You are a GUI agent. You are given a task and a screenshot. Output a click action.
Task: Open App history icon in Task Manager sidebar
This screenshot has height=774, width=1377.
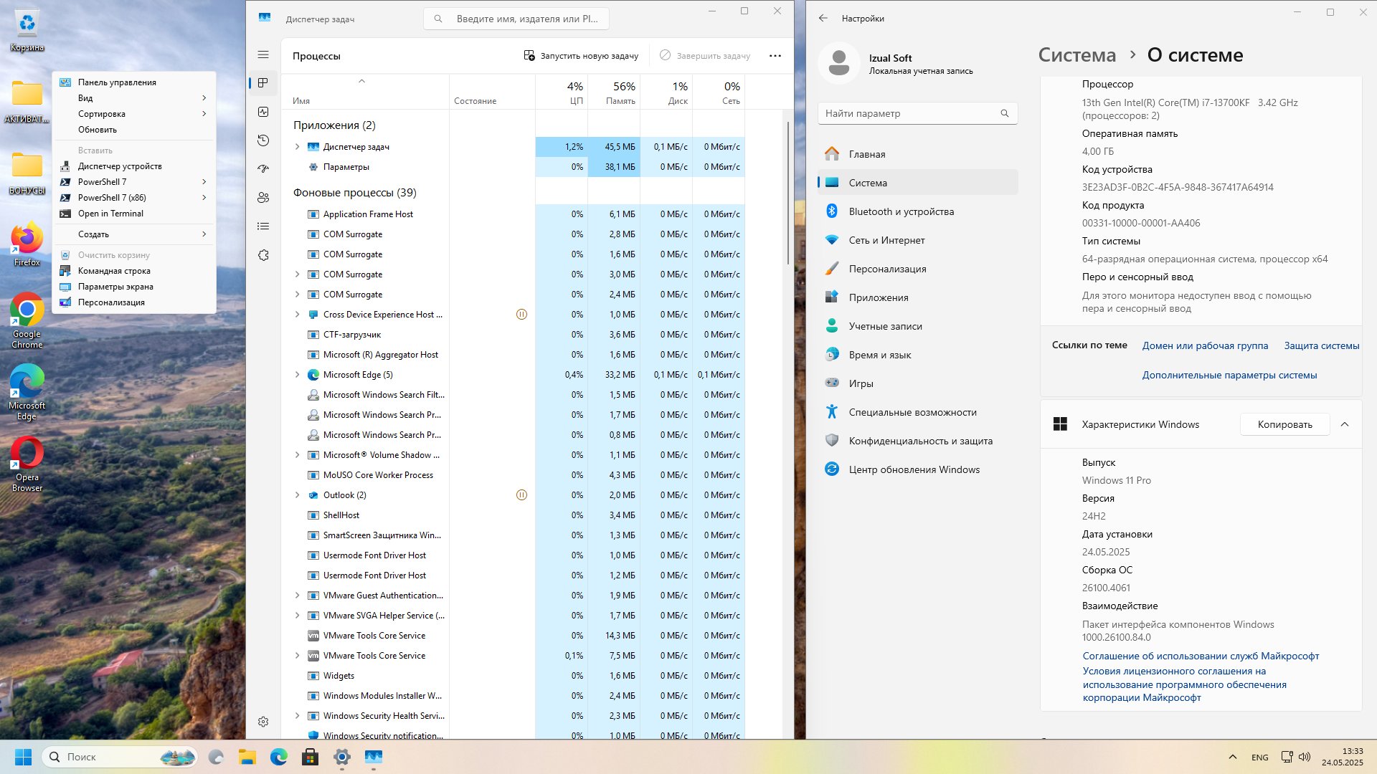(x=263, y=140)
